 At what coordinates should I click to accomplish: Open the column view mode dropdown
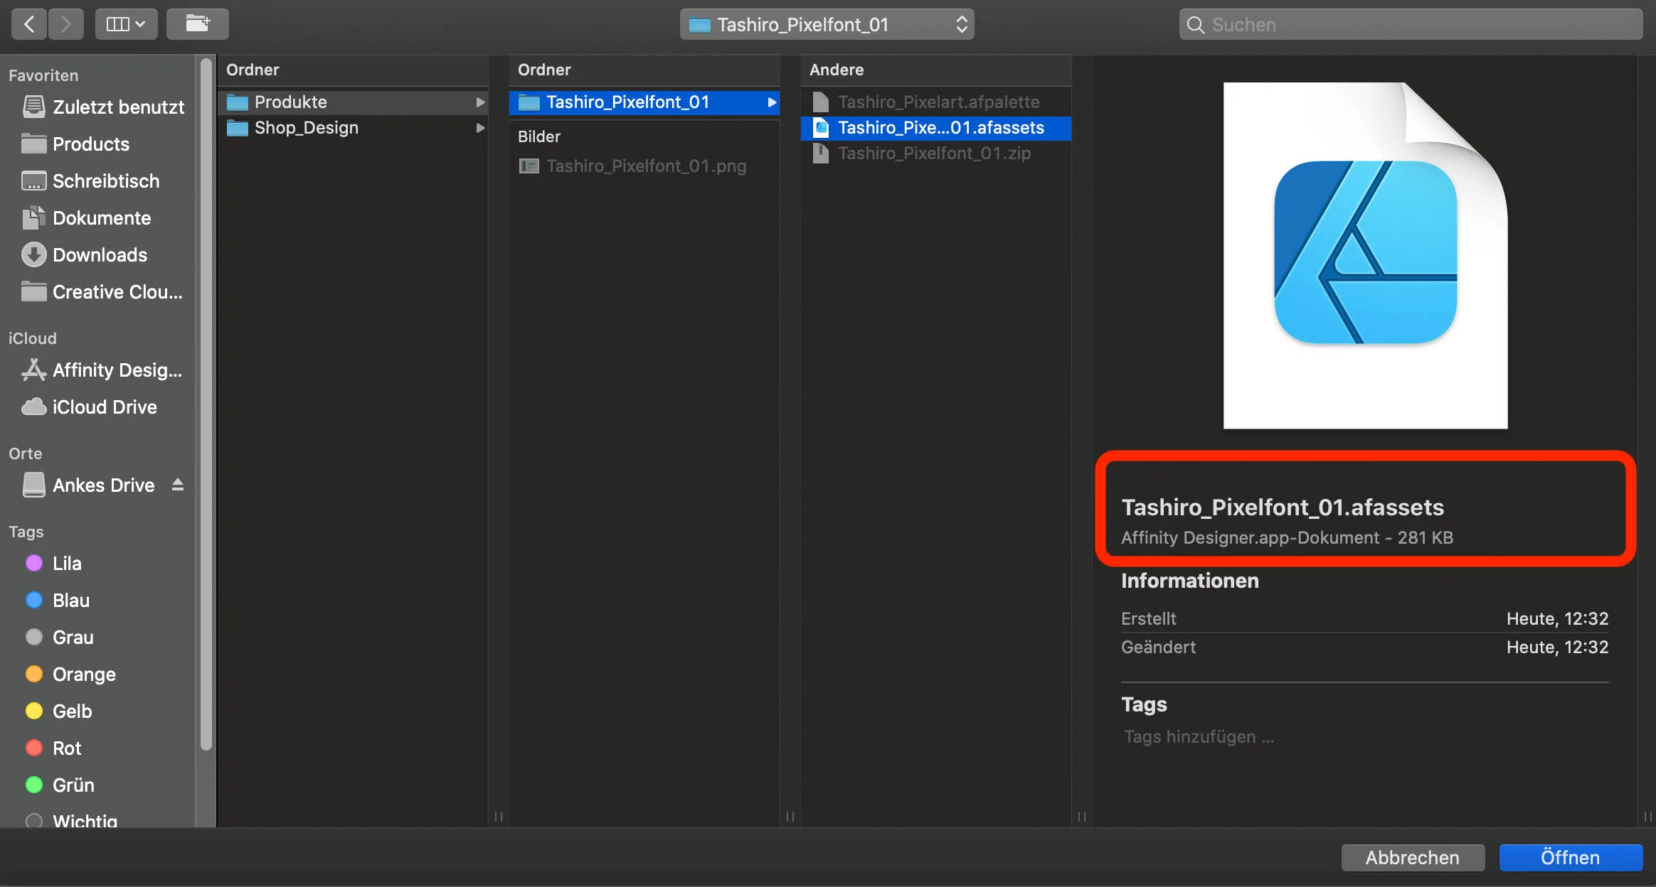click(x=126, y=24)
